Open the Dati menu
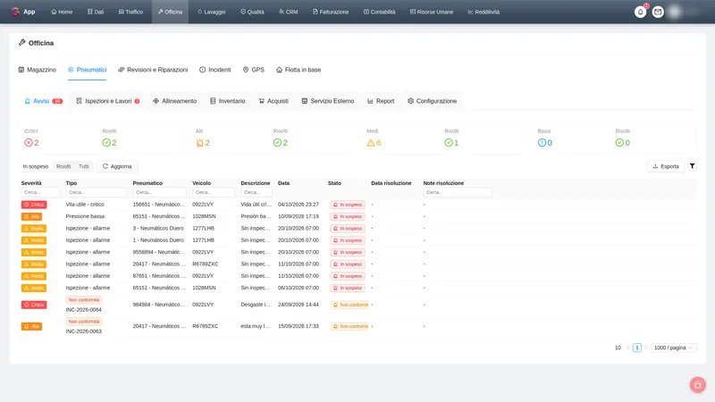This screenshot has height=402, width=715. tap(96, 12)
